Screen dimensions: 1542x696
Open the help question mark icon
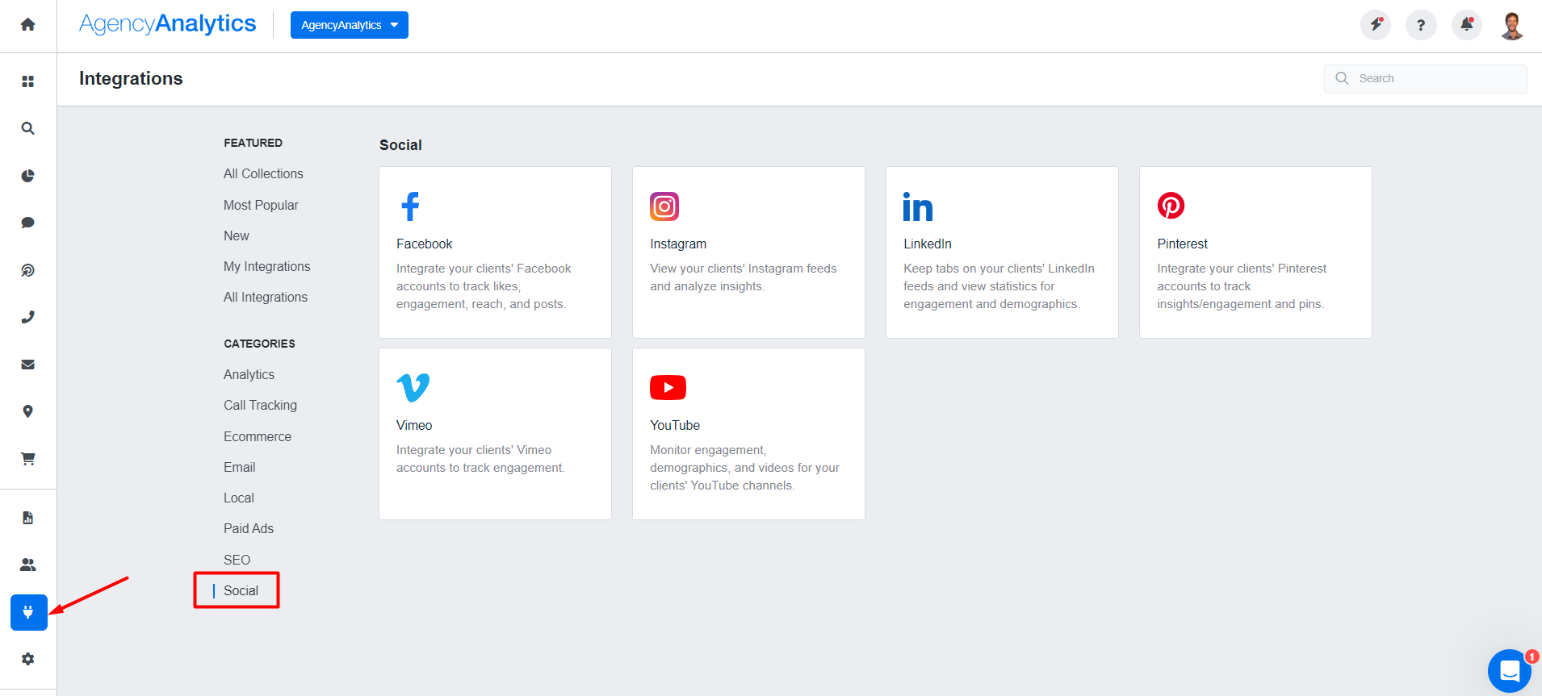point(1421,25)
